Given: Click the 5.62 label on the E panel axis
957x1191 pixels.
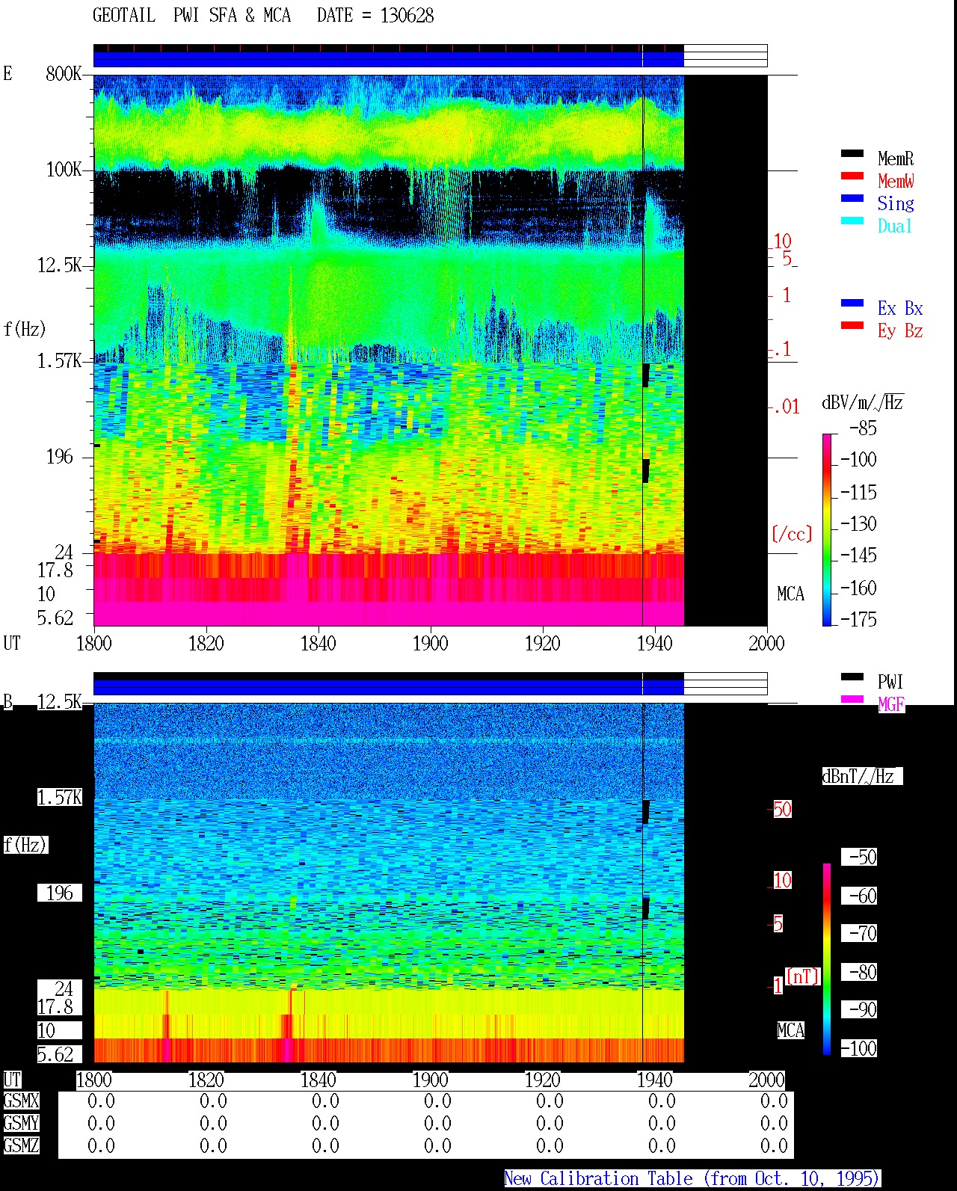Looking at the screenshot, I should click(x=55, y=618).
